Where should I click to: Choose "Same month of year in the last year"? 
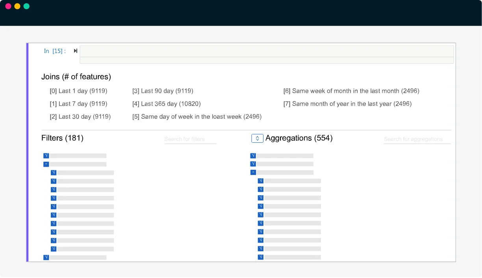(x=347, y=104)
